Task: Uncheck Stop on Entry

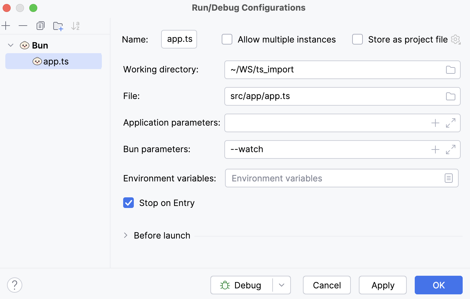Action: point(128,203)
